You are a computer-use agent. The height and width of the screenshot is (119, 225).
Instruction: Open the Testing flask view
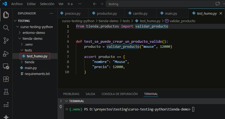pos(6,92)
